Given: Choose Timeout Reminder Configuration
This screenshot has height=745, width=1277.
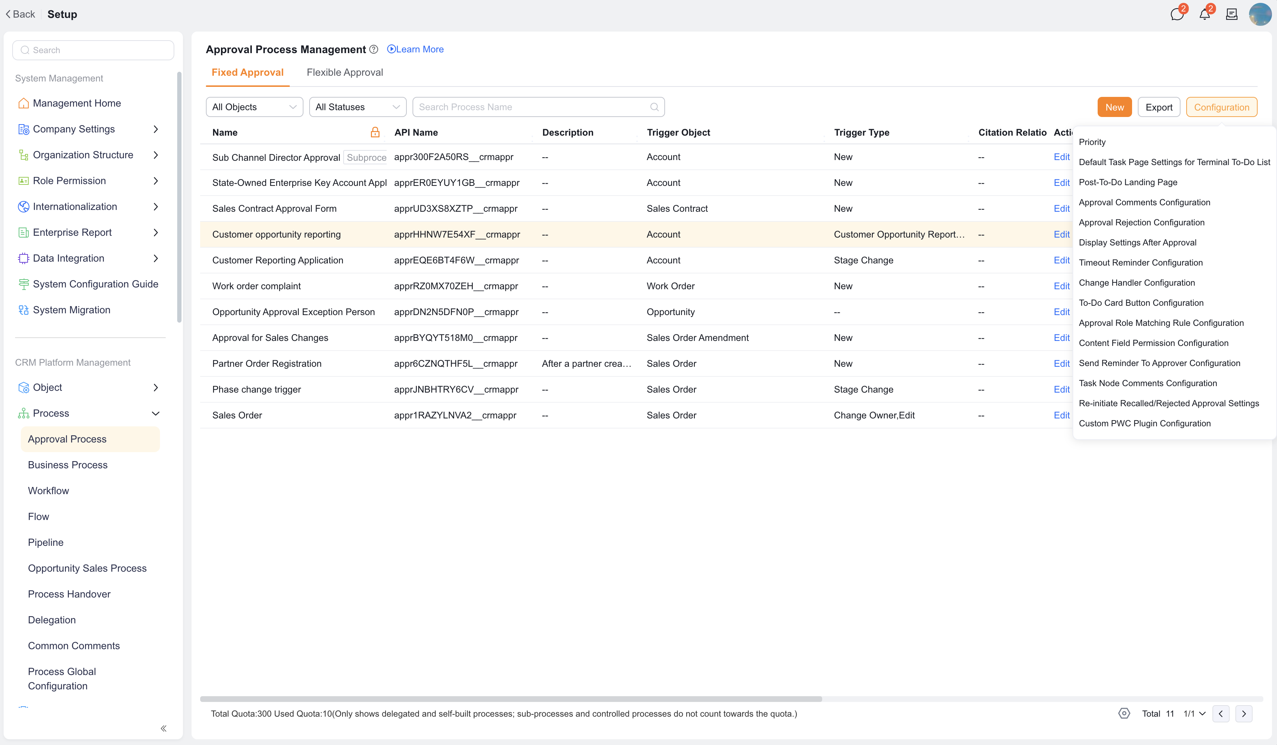Looking at the screenshot, I should coord(1140,263).
